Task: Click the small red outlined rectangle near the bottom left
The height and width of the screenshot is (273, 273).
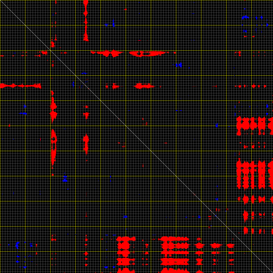Action: coord(53,238)
